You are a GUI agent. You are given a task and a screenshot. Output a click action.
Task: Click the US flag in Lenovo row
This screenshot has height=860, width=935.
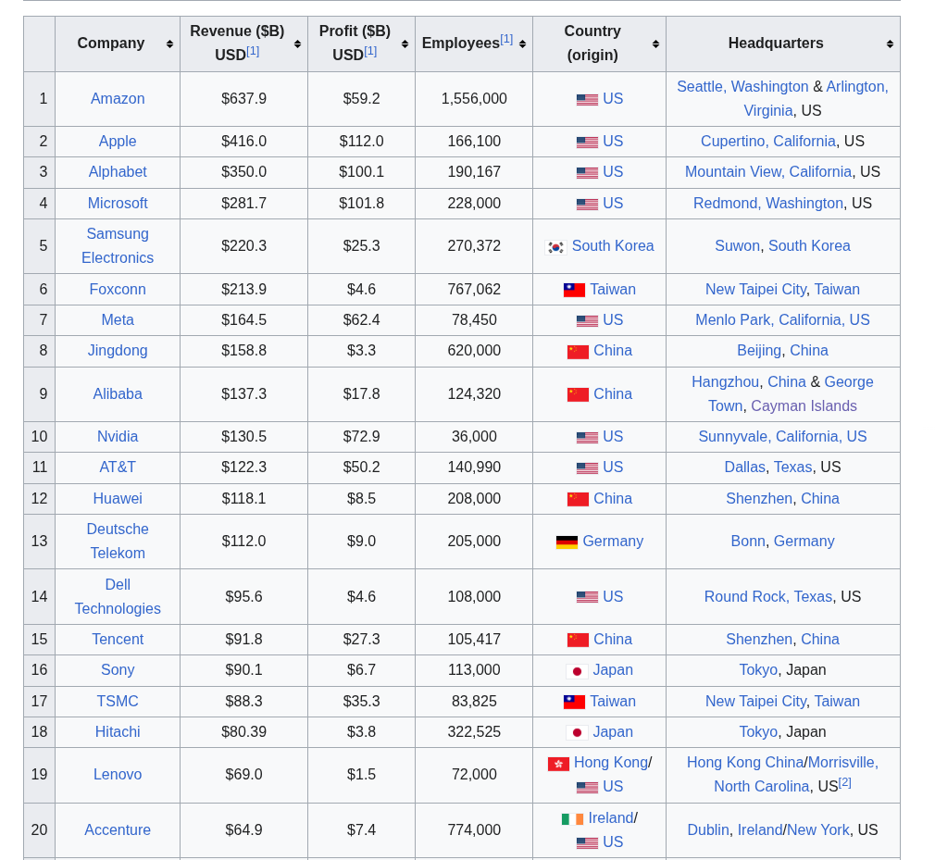click(x=587, y=788)
